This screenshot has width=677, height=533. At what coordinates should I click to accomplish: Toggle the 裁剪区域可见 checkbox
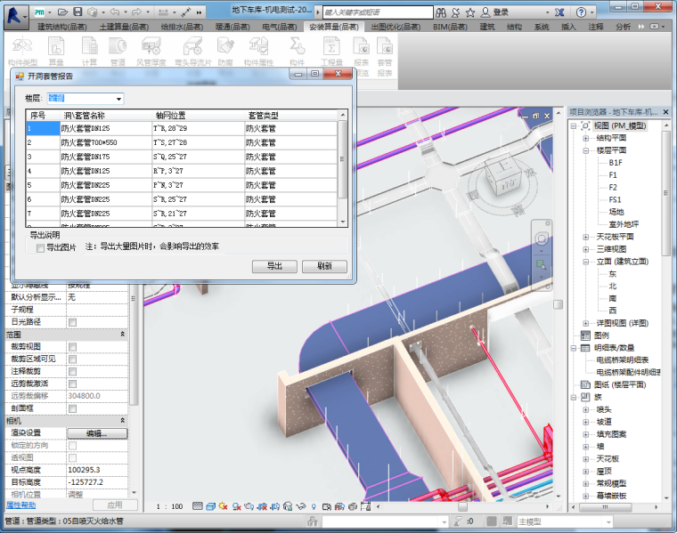point(72,359)
